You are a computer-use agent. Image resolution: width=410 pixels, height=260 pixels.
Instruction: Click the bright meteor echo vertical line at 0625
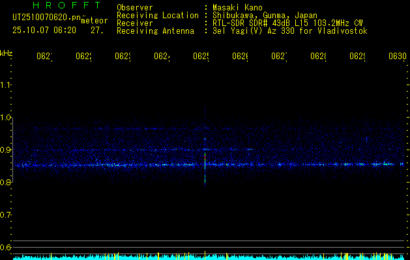(x=205, y=150)
